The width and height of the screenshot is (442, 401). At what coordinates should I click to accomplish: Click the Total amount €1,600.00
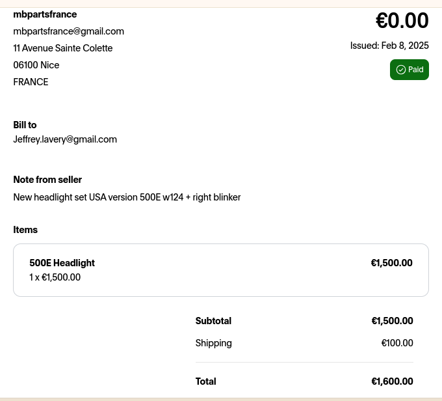(x=392, y=381)
